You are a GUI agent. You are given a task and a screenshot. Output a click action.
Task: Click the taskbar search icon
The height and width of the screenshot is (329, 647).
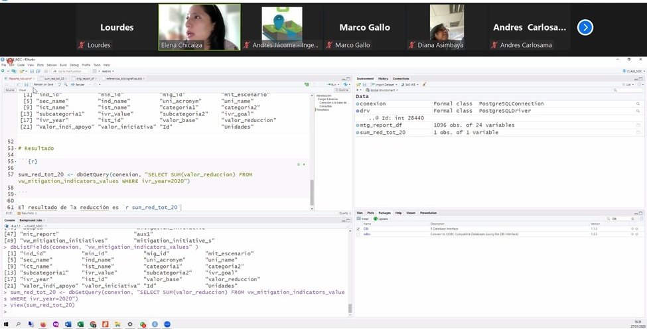[18, 324]
